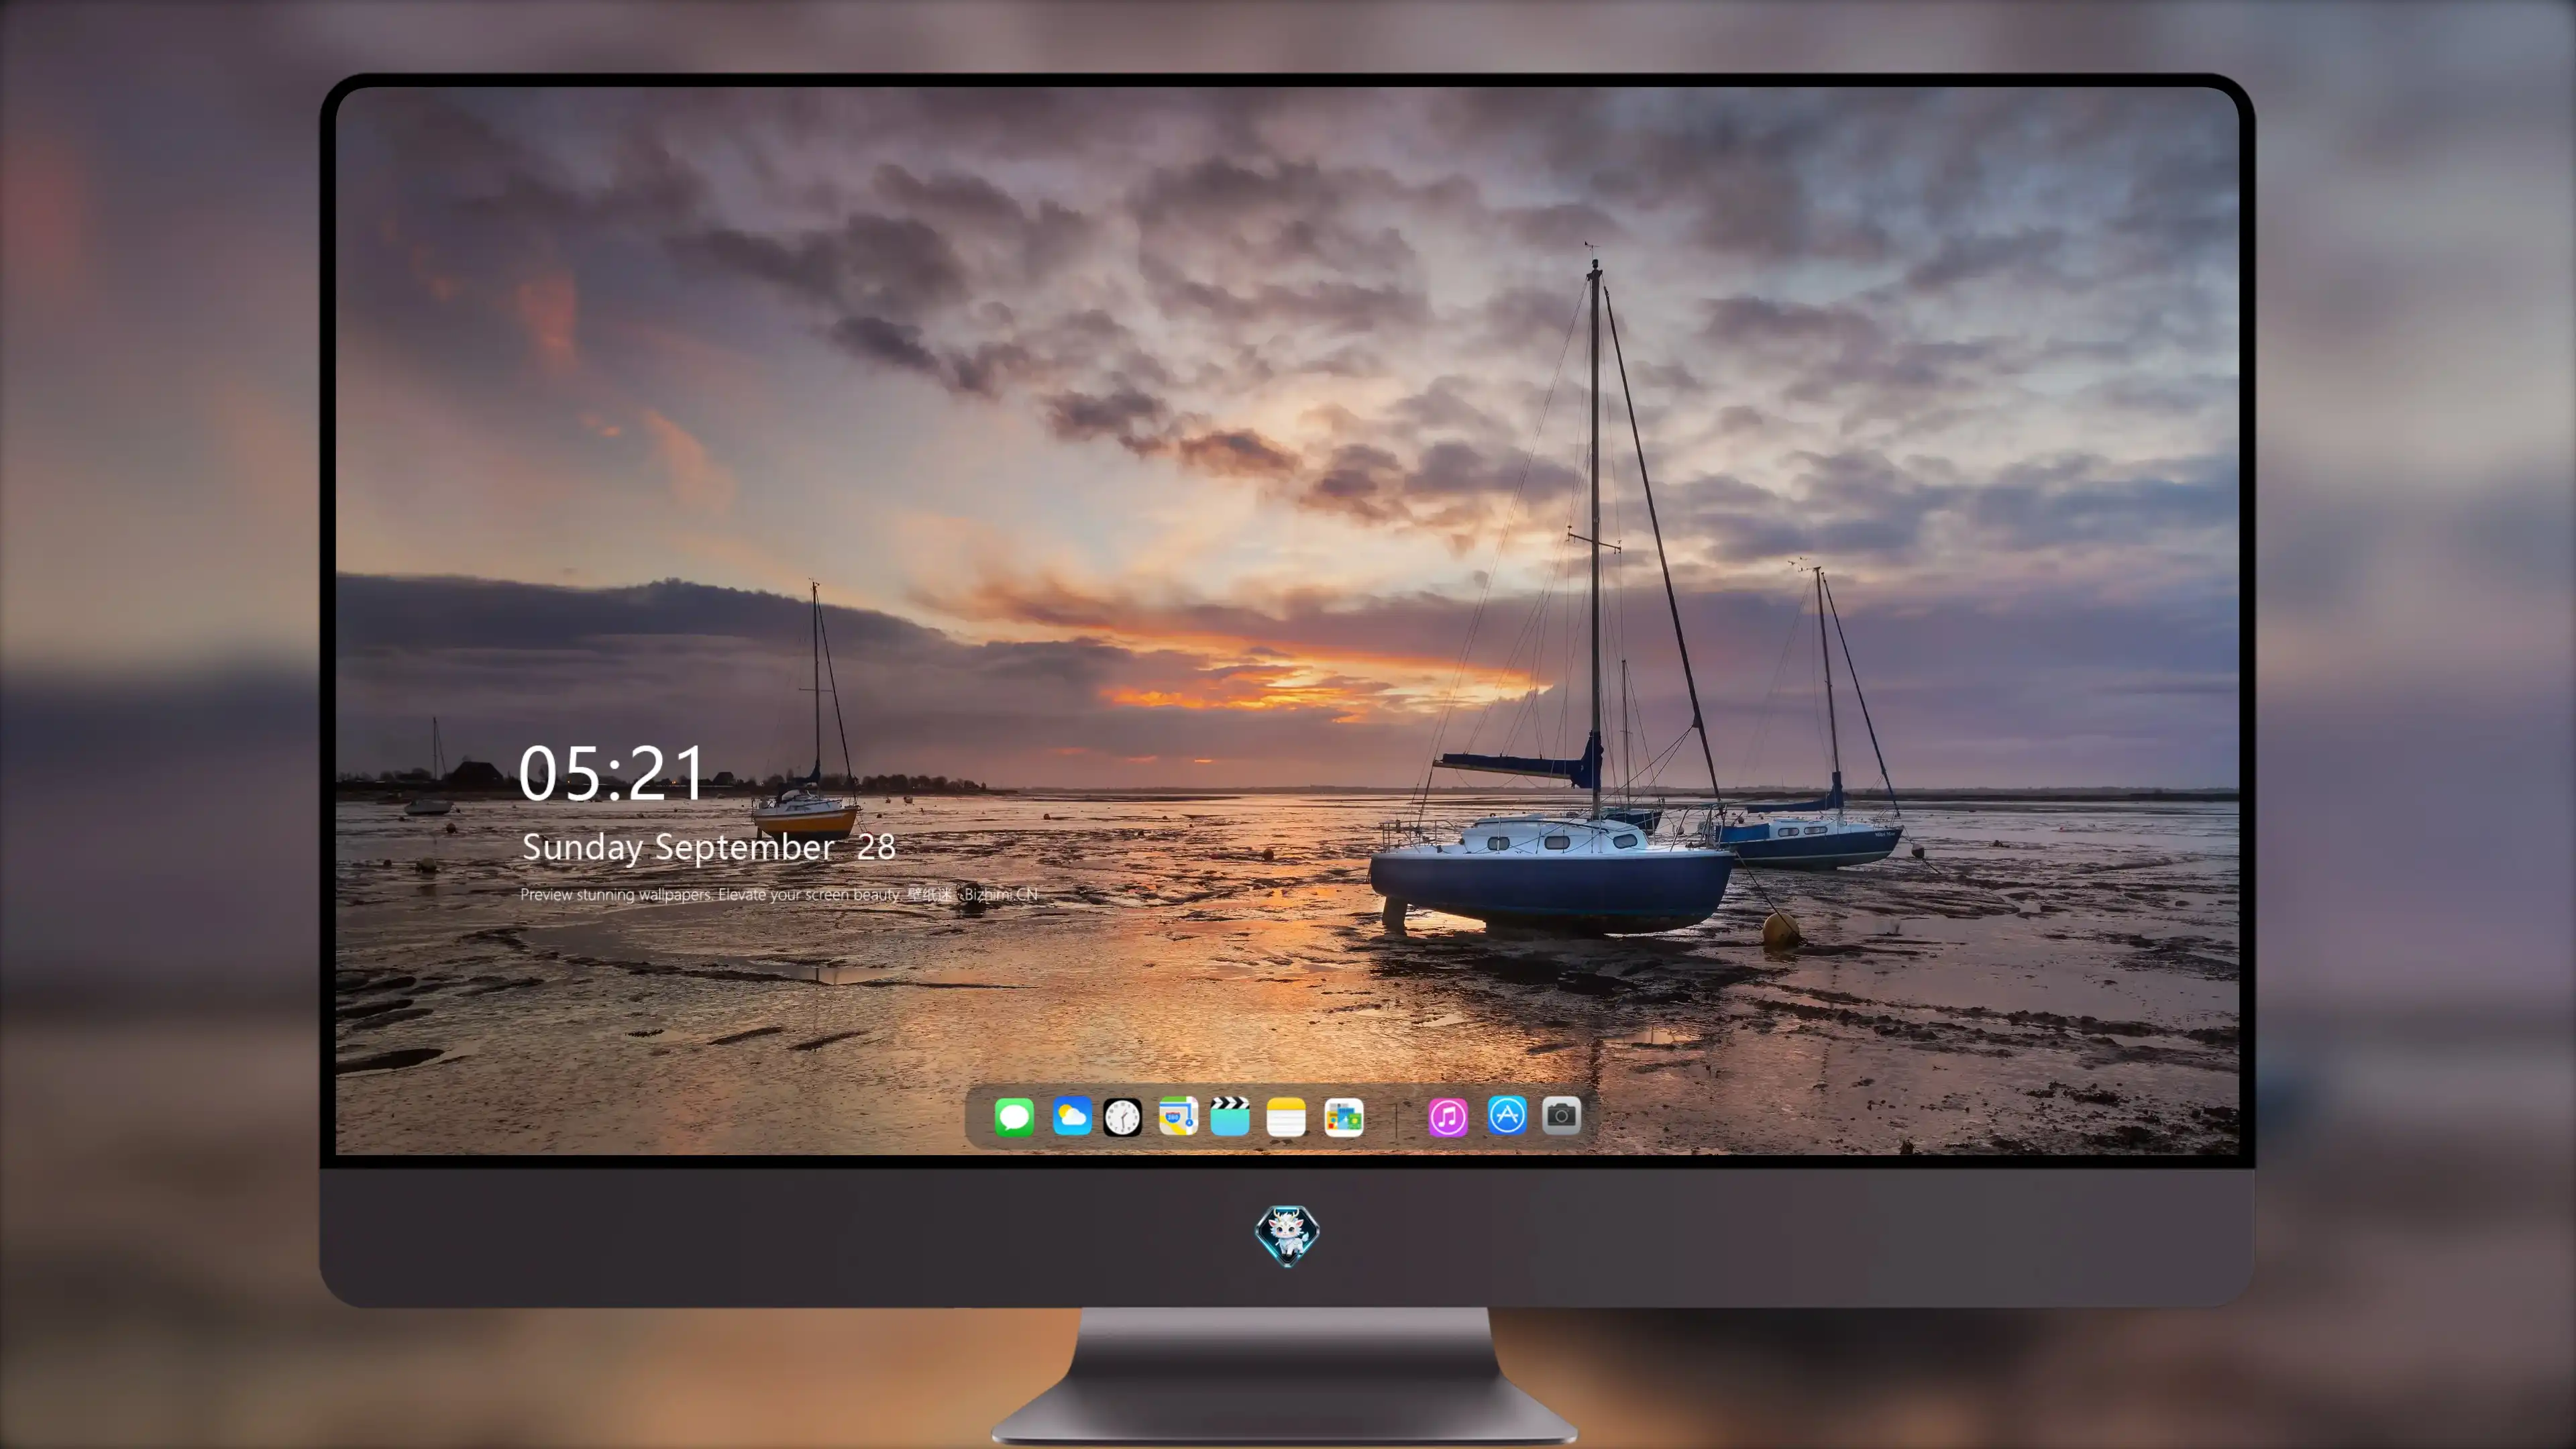Viewport: 2576px width, 1449px height.
Task: Launch the Maps app from the dock
Action: pos(1178,1116)
